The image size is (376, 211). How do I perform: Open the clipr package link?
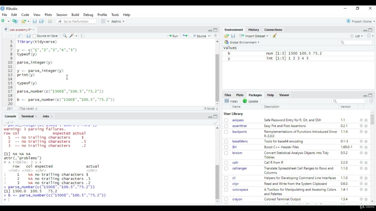[236, 184]
